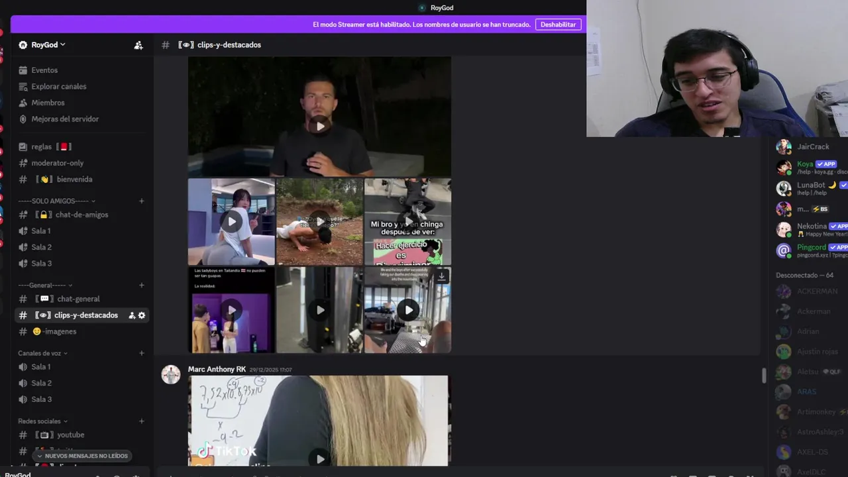Collapse the Canales de voz category

[42, 353]
